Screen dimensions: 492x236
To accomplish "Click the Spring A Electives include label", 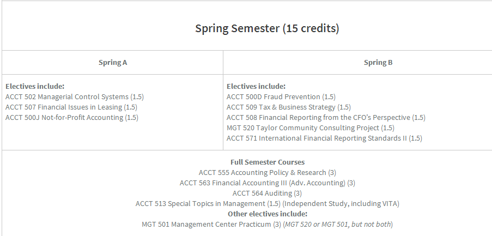I will pyautogui.click(x=35, y=86).
